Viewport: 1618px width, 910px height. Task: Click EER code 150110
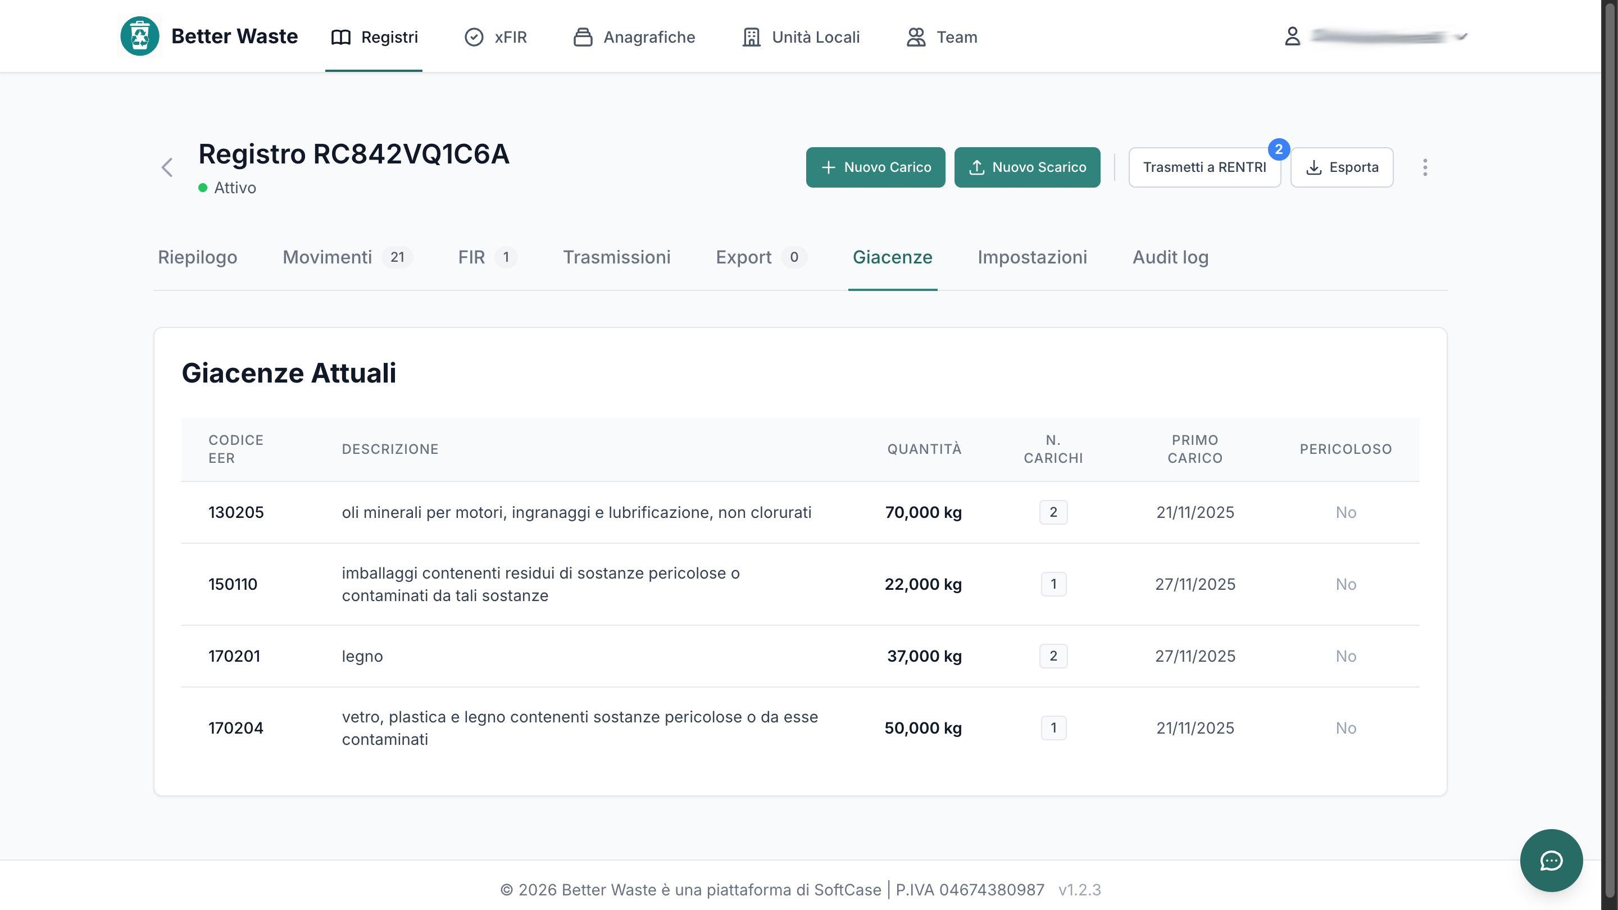(x=233, y=584)
